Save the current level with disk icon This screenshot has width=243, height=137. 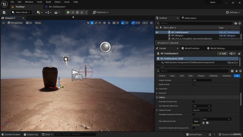[4, 12]
